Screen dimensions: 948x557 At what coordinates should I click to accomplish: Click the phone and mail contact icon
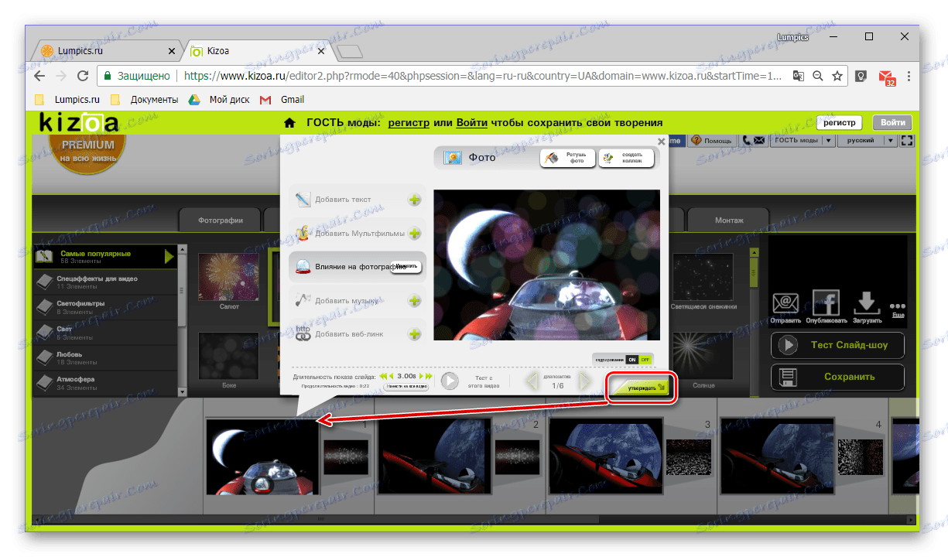[x=753, y=141]
